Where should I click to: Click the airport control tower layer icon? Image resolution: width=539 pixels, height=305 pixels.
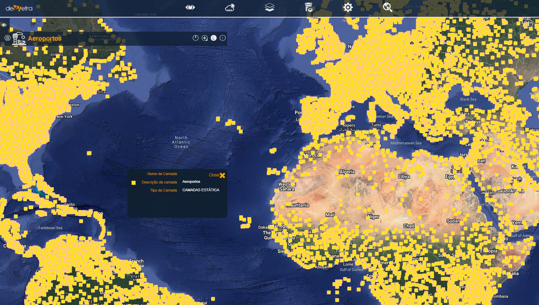point(19,39)
